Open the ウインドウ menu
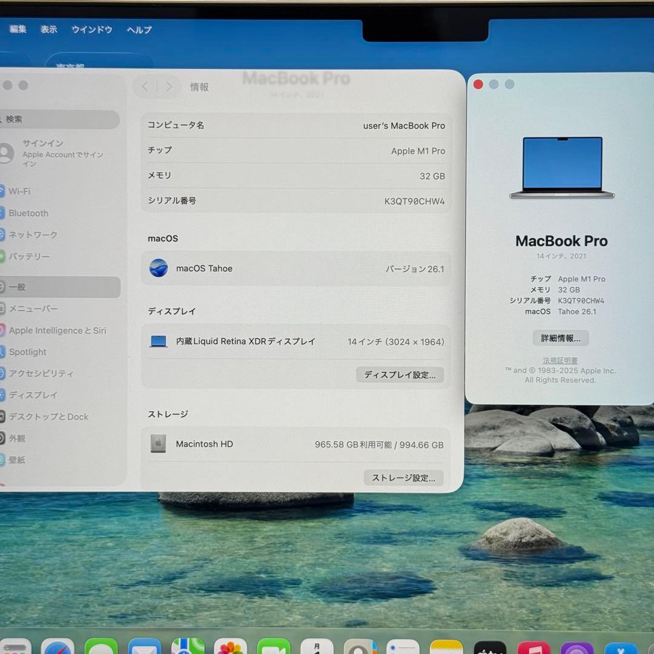The image size is (654, 654). point(91,30)
